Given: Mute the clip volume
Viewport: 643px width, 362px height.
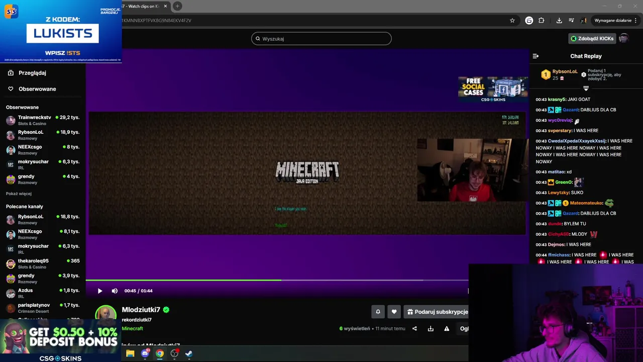Looking at the screenshot, I should click(115, 291).
